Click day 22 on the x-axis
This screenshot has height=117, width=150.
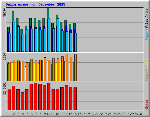click(101, 114)
